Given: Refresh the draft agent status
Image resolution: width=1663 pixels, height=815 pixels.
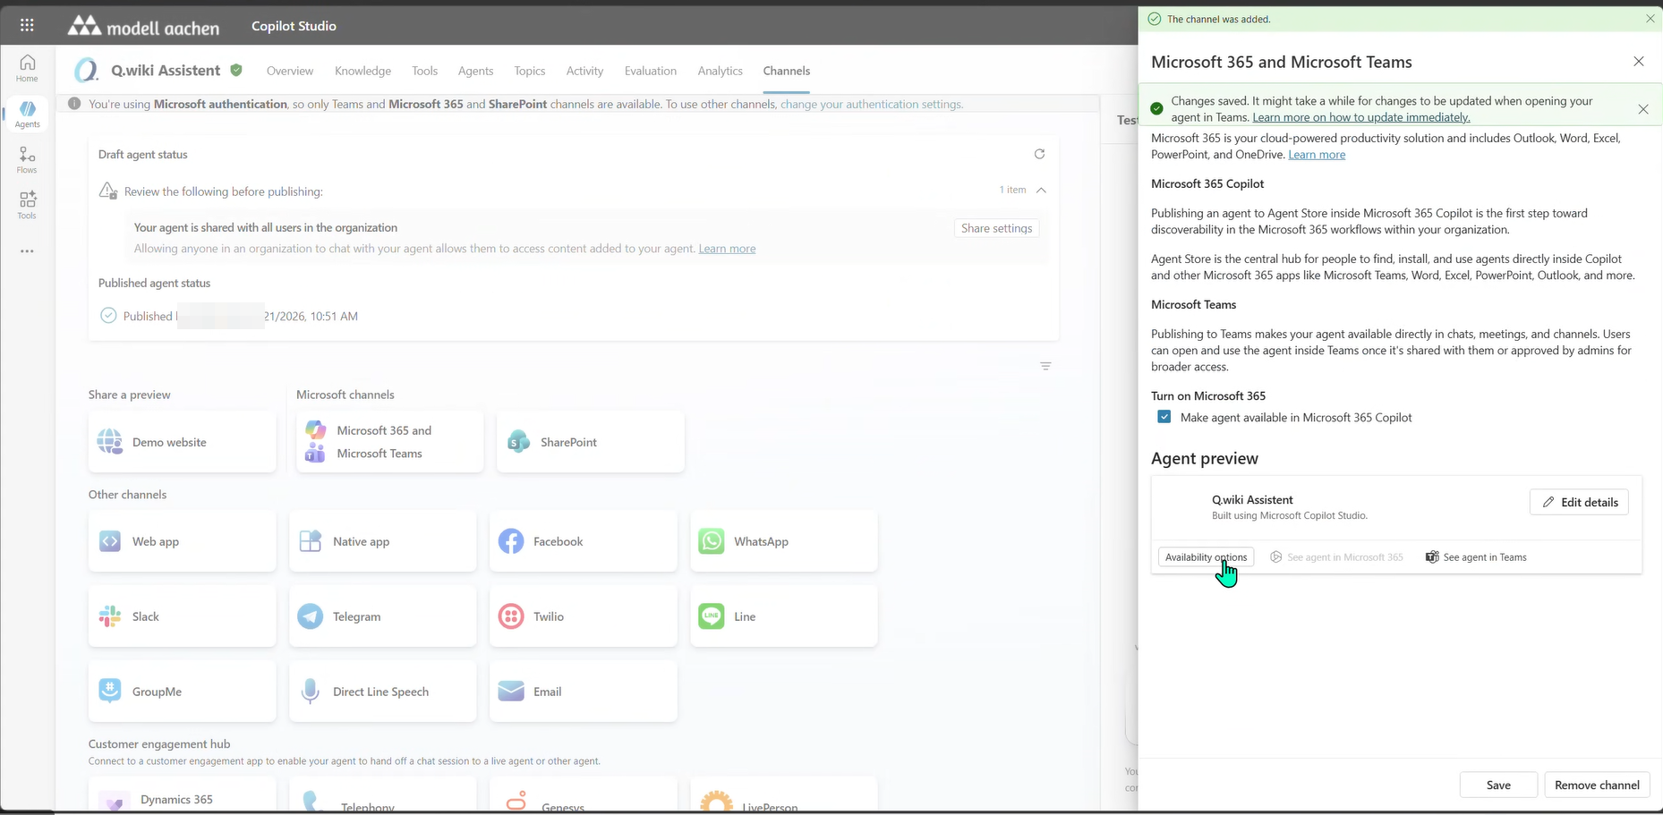Looking at the screenshot, I should [1039, 154].
